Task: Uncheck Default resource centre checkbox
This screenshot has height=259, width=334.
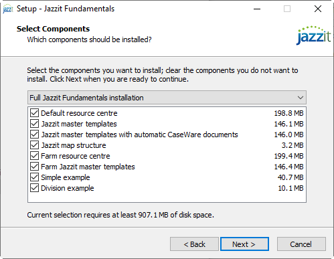Action: (34, 113)
